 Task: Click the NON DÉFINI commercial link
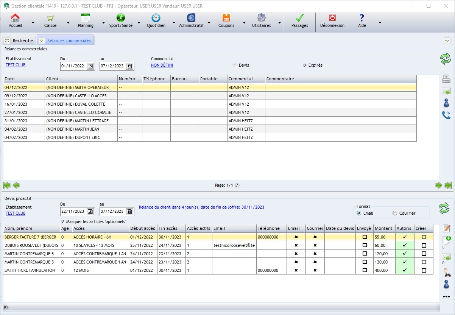(x=162, y=65)
